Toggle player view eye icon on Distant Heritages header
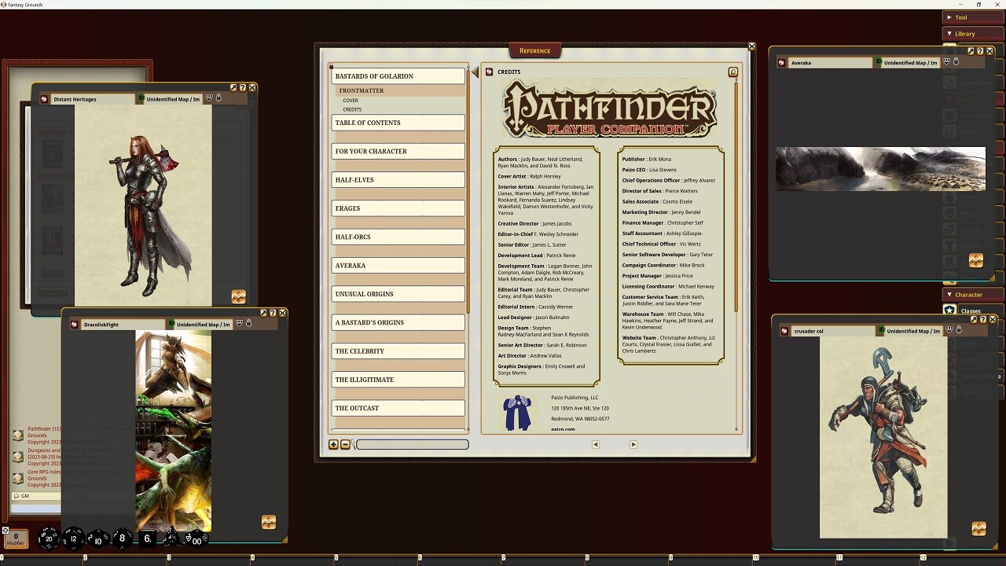The width and height of the screenshot is (1006, 566). click(x=209, y=97)
